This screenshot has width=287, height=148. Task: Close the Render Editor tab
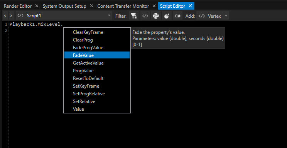click(x=37, y=6)
